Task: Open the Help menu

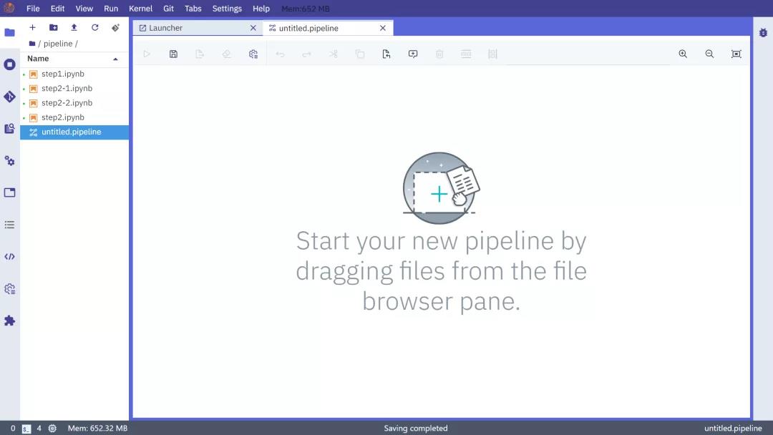Action: click(x=261, y=9)
